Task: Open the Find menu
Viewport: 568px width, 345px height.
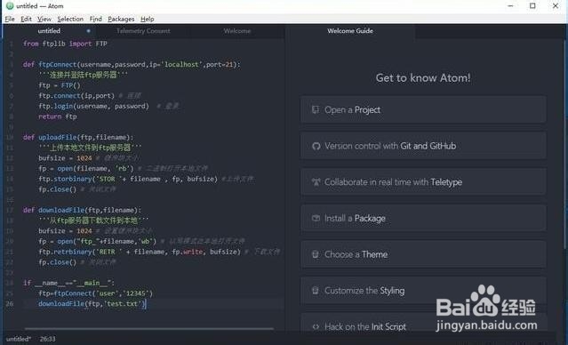Action: [96, 19]
